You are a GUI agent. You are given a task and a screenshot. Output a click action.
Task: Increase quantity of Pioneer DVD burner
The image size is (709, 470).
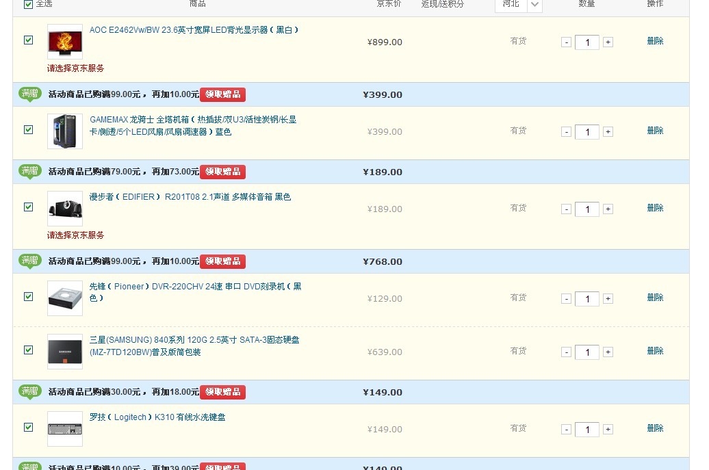(608, 298)
